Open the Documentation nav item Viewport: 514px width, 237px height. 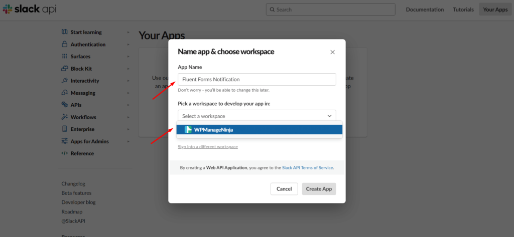click(425, 10)
